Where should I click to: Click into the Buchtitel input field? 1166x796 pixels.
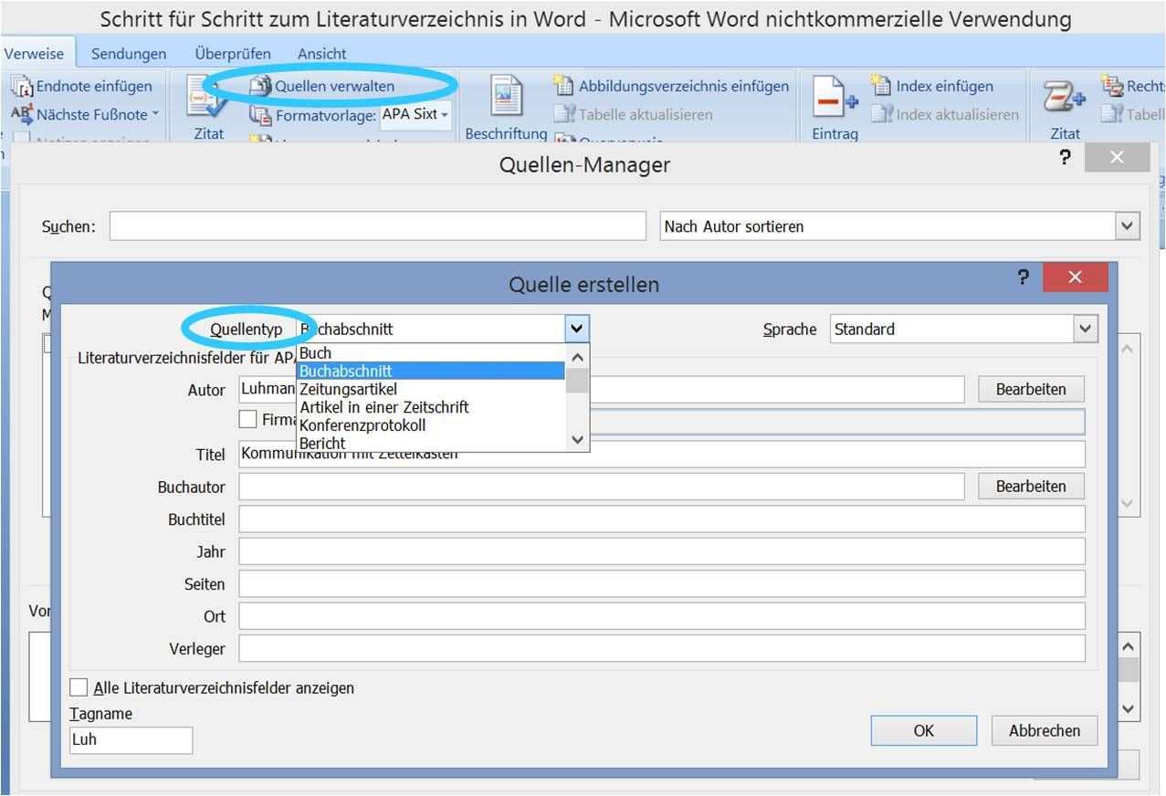click(661, 519)
